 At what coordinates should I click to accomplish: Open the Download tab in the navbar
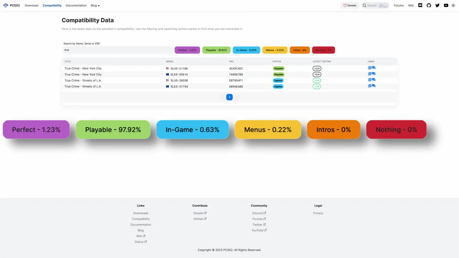[32, 5]
